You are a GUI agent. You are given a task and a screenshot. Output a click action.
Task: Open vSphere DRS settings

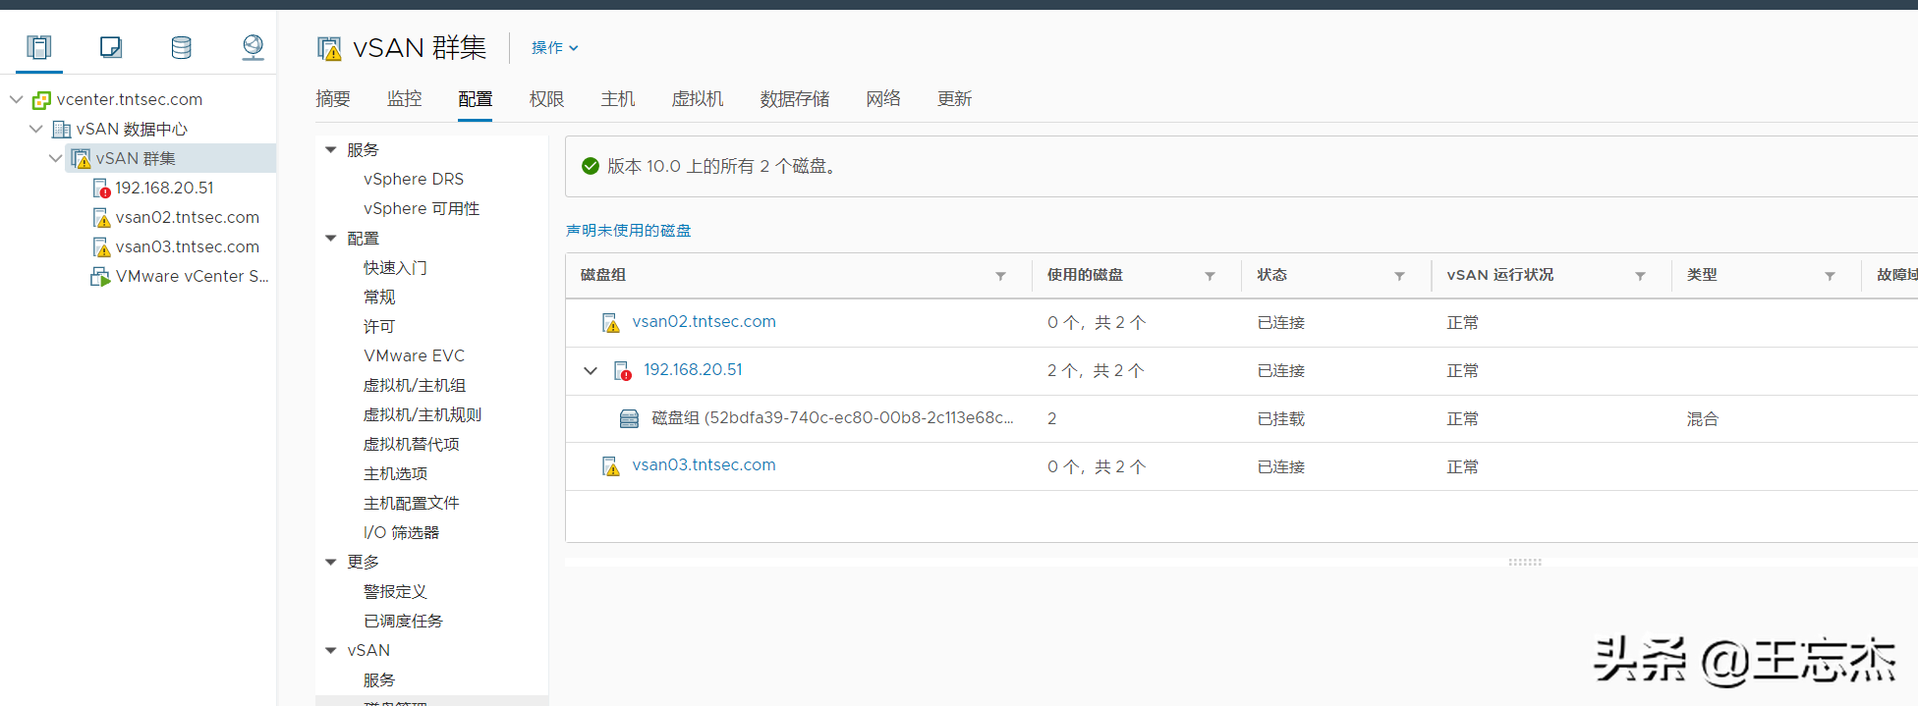point(414,179)
